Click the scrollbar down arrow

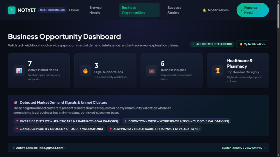click(278, 155)
